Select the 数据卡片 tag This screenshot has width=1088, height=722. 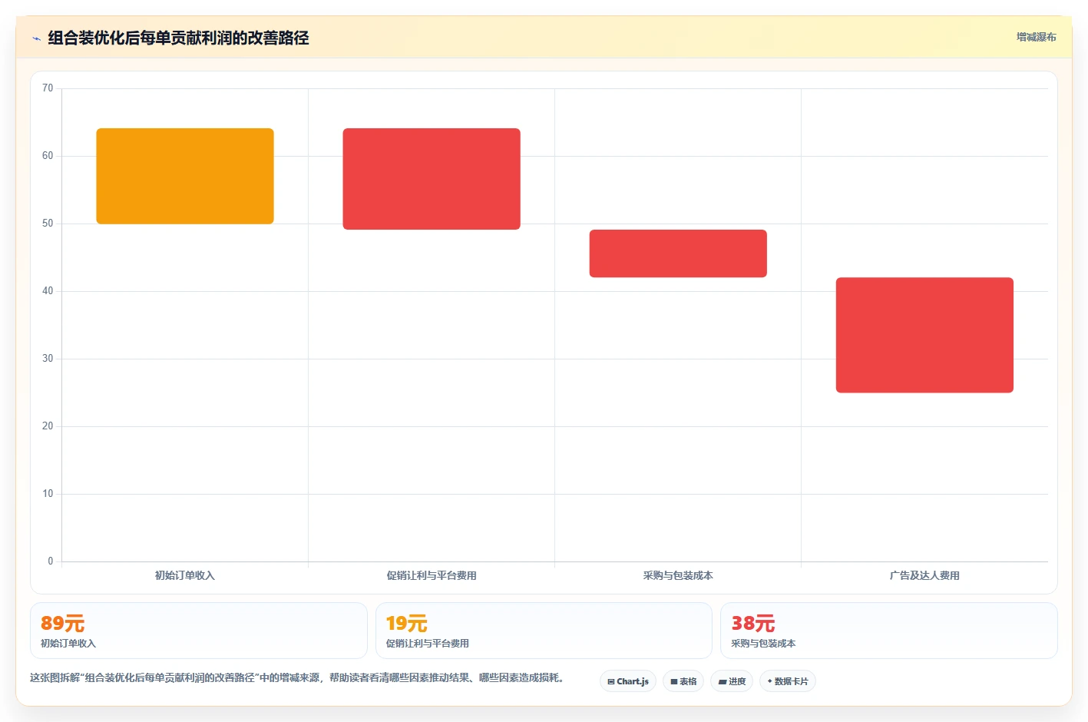point(788,681)
